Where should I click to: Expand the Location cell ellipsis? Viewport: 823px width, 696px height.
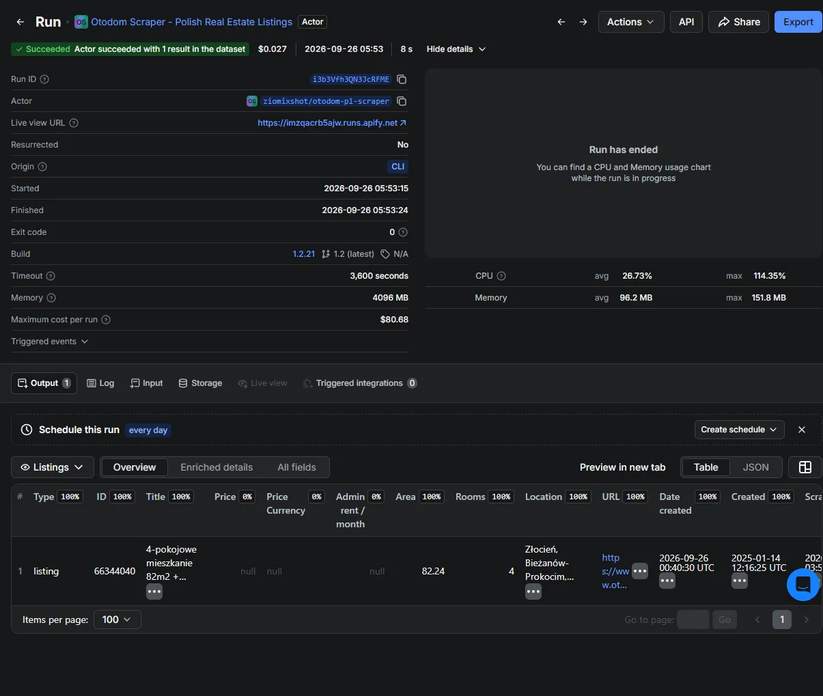pos(533,592)
